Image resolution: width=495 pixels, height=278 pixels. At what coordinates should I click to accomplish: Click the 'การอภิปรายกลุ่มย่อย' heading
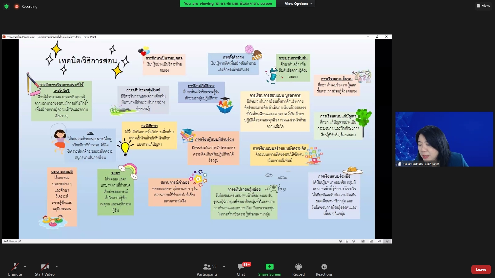[244, 189]
